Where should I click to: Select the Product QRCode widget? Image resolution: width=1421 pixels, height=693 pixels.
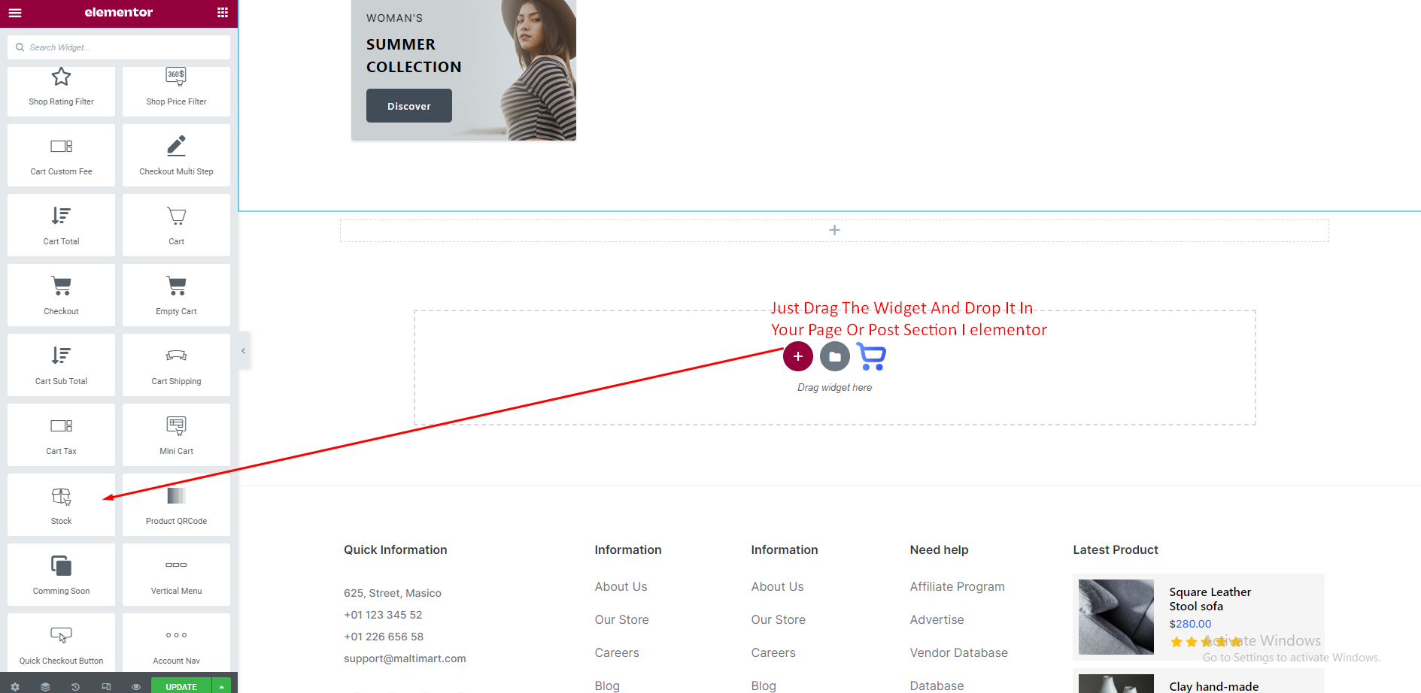(176, 504)
